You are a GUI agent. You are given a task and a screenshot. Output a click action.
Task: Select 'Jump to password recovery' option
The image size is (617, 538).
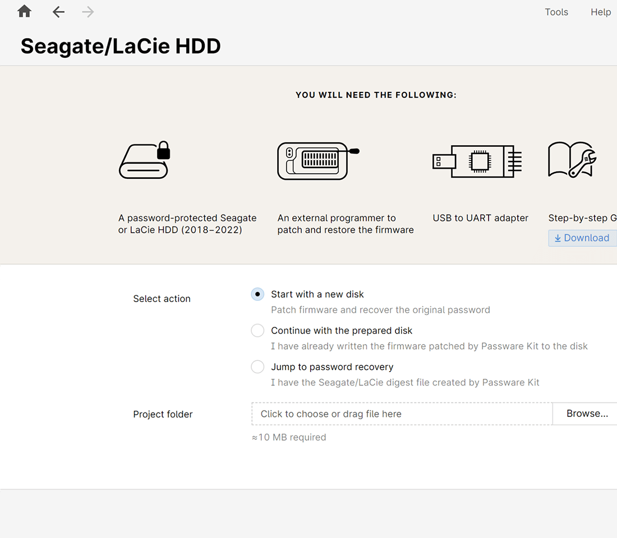258,367
